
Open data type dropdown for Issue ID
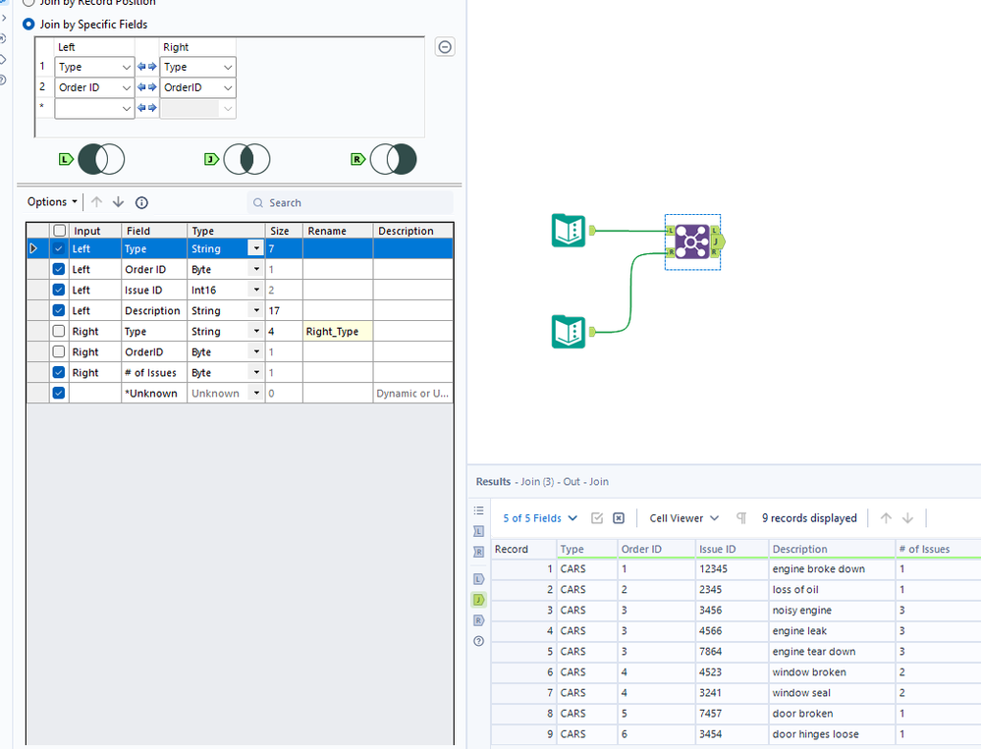(x=256, y=291)
